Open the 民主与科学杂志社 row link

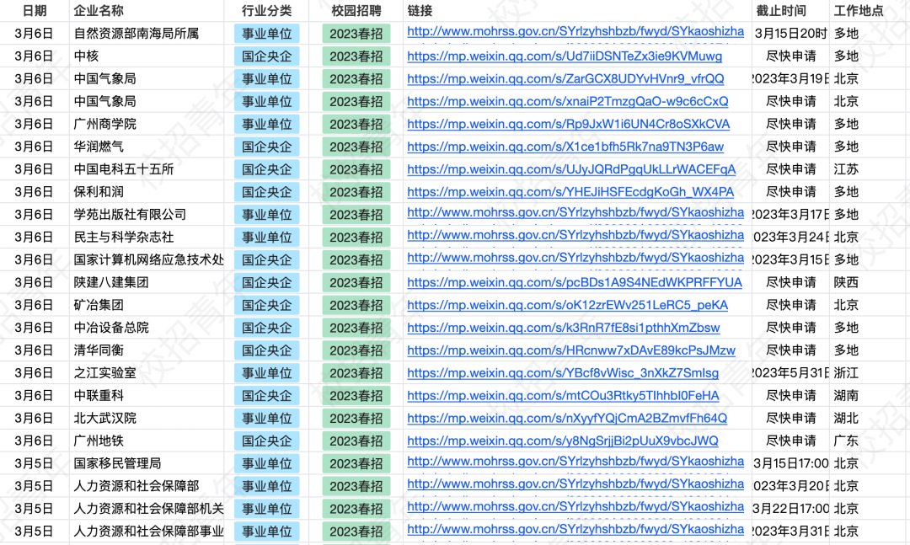575,235
